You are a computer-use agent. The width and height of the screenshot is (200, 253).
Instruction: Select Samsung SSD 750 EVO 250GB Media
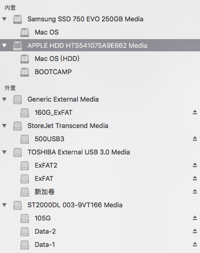pos(100,19)
